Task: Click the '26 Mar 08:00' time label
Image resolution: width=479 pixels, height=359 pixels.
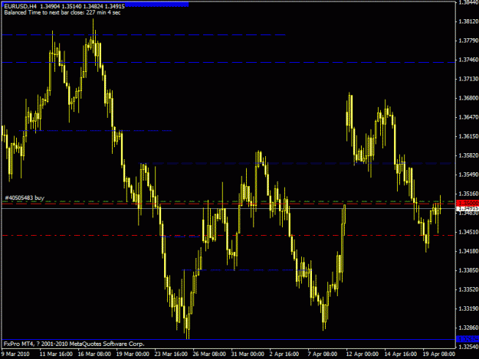Action: pos(209,354)
